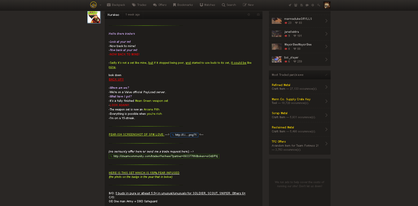Expand the Reclaimed Metal row chevron
The height and width of the screenshot is (206, 418).
point(327,129)
